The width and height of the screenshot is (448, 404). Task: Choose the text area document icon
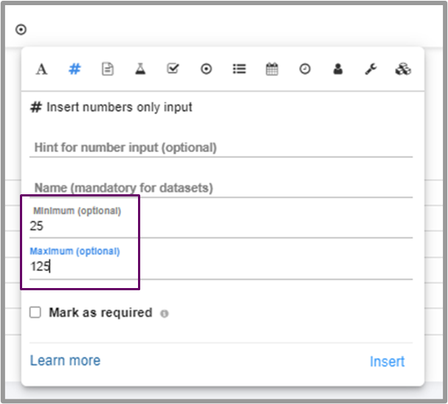pyautogui.click(x=108, y=69)
